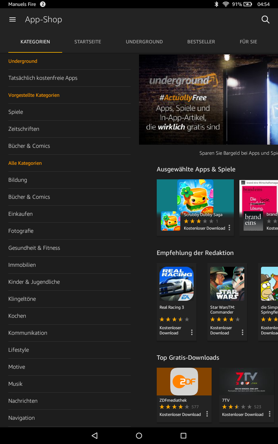The width and height of the screenshot is (278, 444).
Task: Open overflow menu for Real Racing 3
Action: coord(192,332)
